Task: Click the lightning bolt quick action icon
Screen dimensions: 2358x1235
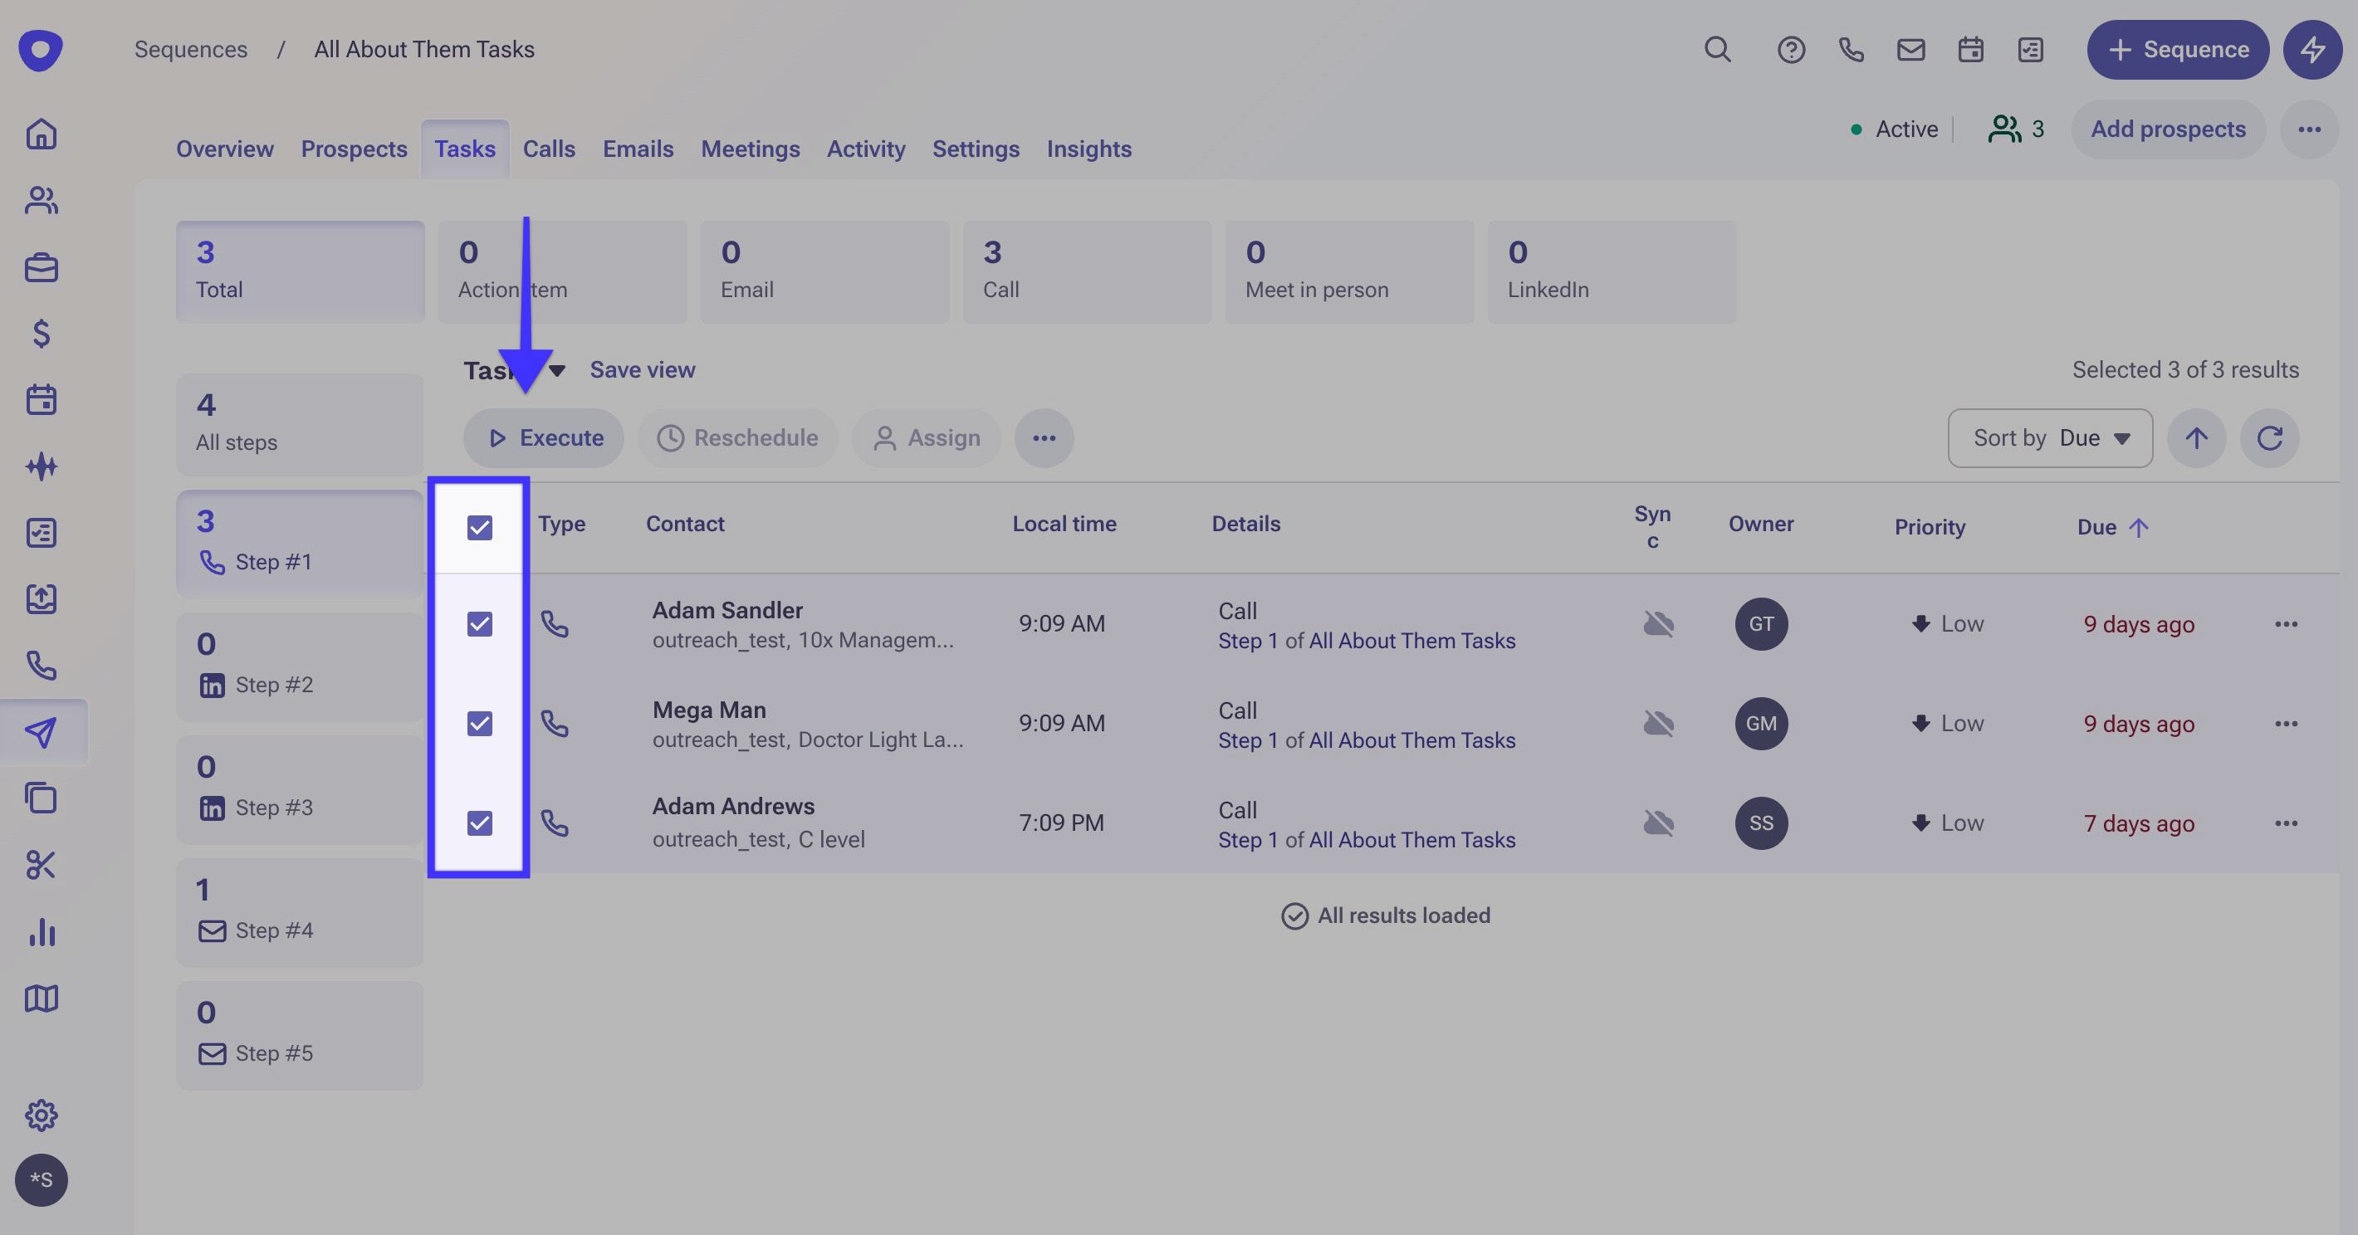Action: tap(2312, 50)
